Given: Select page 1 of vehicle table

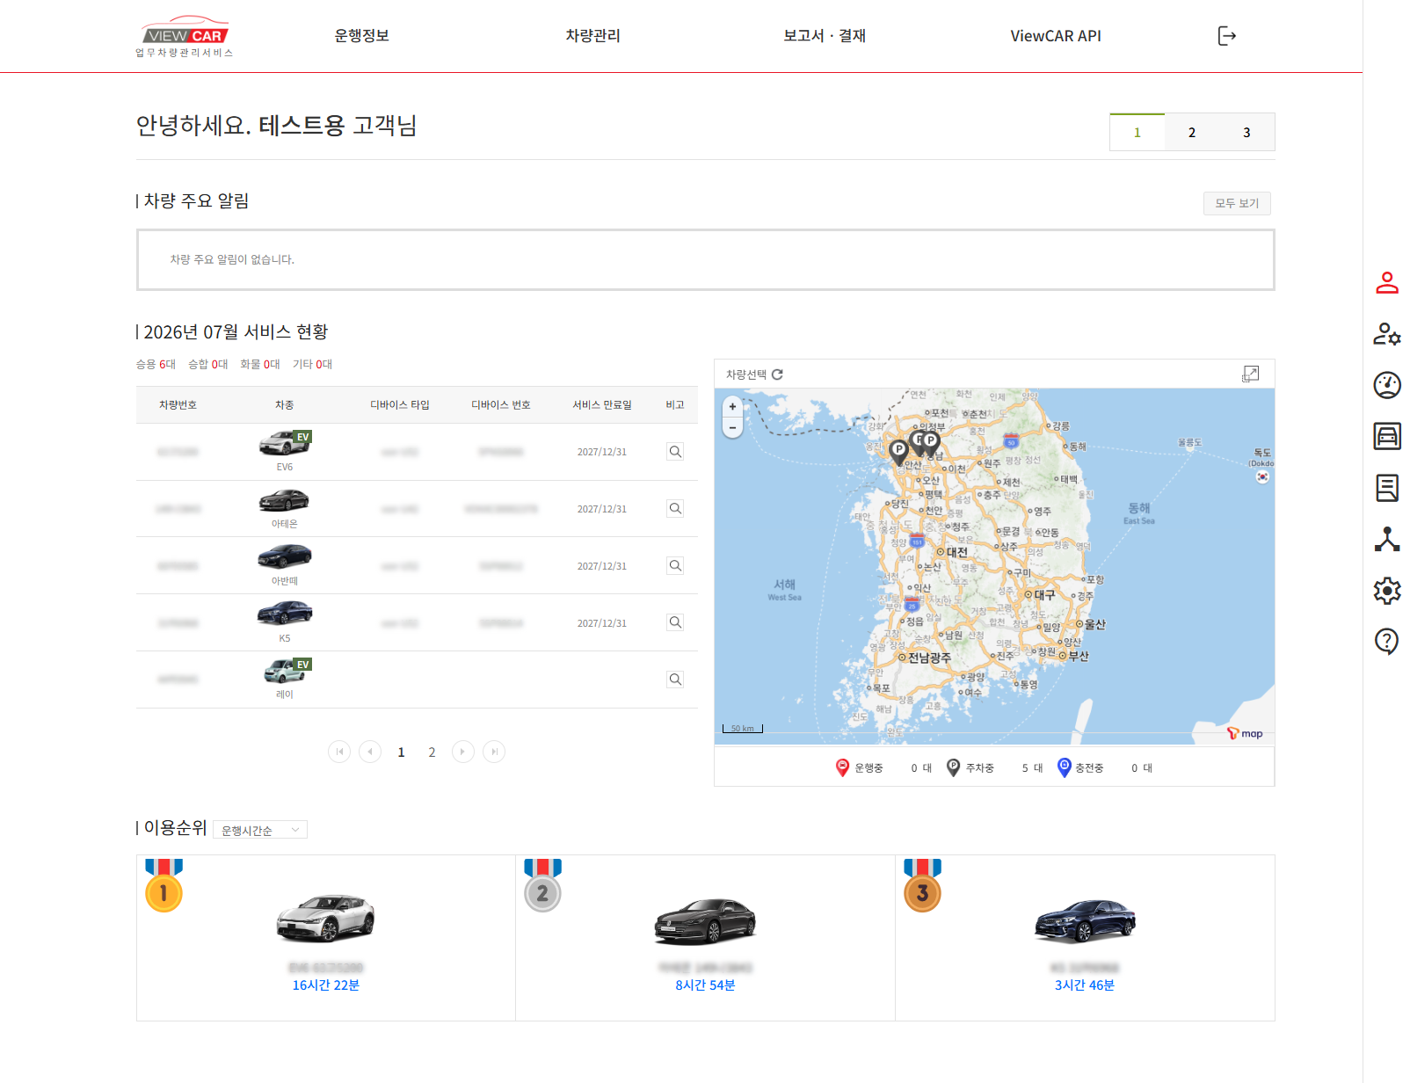Looking at the screenshot, I should [x=401, y=752].
